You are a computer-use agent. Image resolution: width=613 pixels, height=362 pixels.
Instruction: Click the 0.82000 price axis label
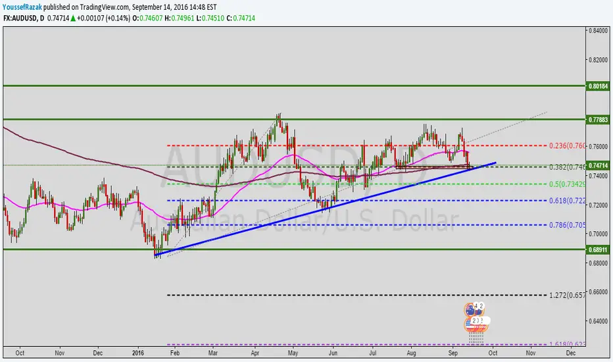point(599,60)
